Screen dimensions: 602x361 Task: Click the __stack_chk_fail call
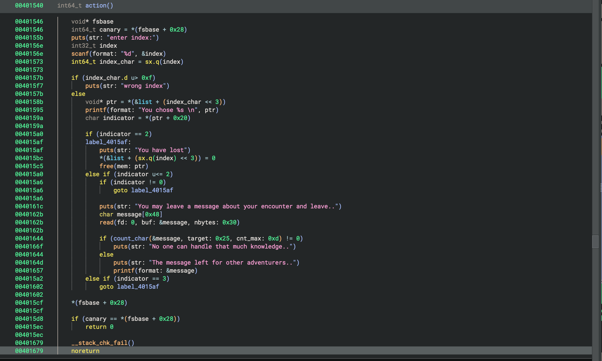pyautogui.click(x=99, y=343)
